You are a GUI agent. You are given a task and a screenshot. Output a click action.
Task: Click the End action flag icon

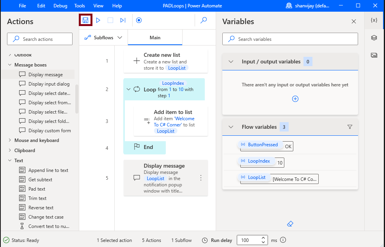(137, 147)
